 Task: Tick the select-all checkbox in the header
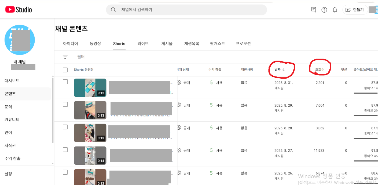65,70
